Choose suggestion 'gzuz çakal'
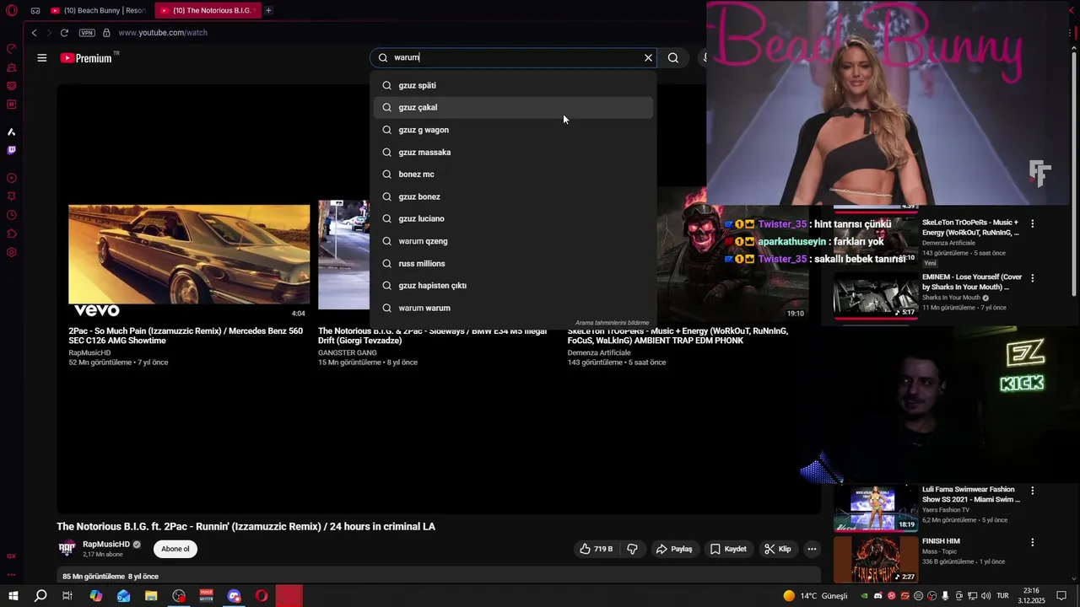This screenshot has height=607, width=1080. (513, 107)
